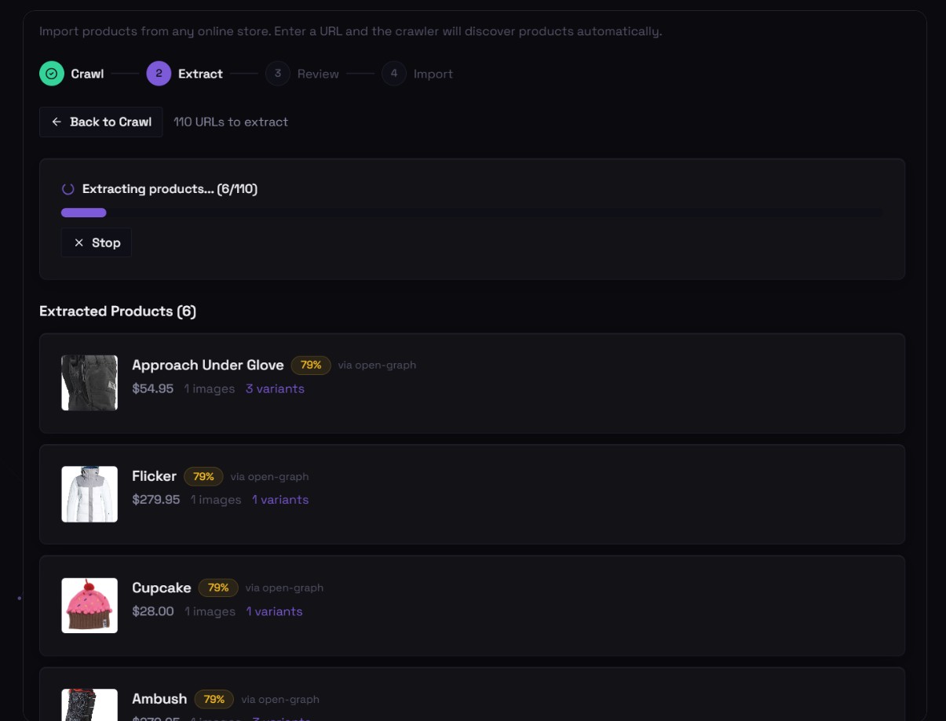Click the back arrow icon beside Back to Crawl

(57, 122)
